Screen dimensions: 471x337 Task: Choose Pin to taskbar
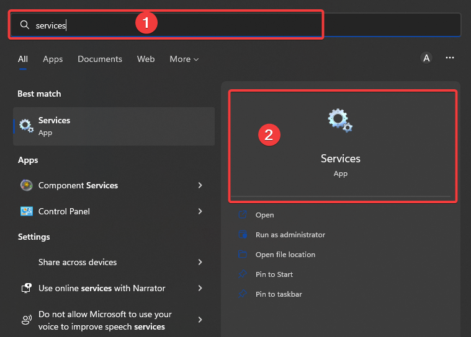click(279, 294)
